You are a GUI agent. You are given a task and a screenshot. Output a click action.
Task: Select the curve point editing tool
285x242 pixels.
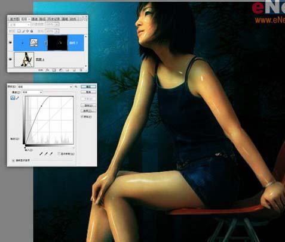tap(13, 98)
